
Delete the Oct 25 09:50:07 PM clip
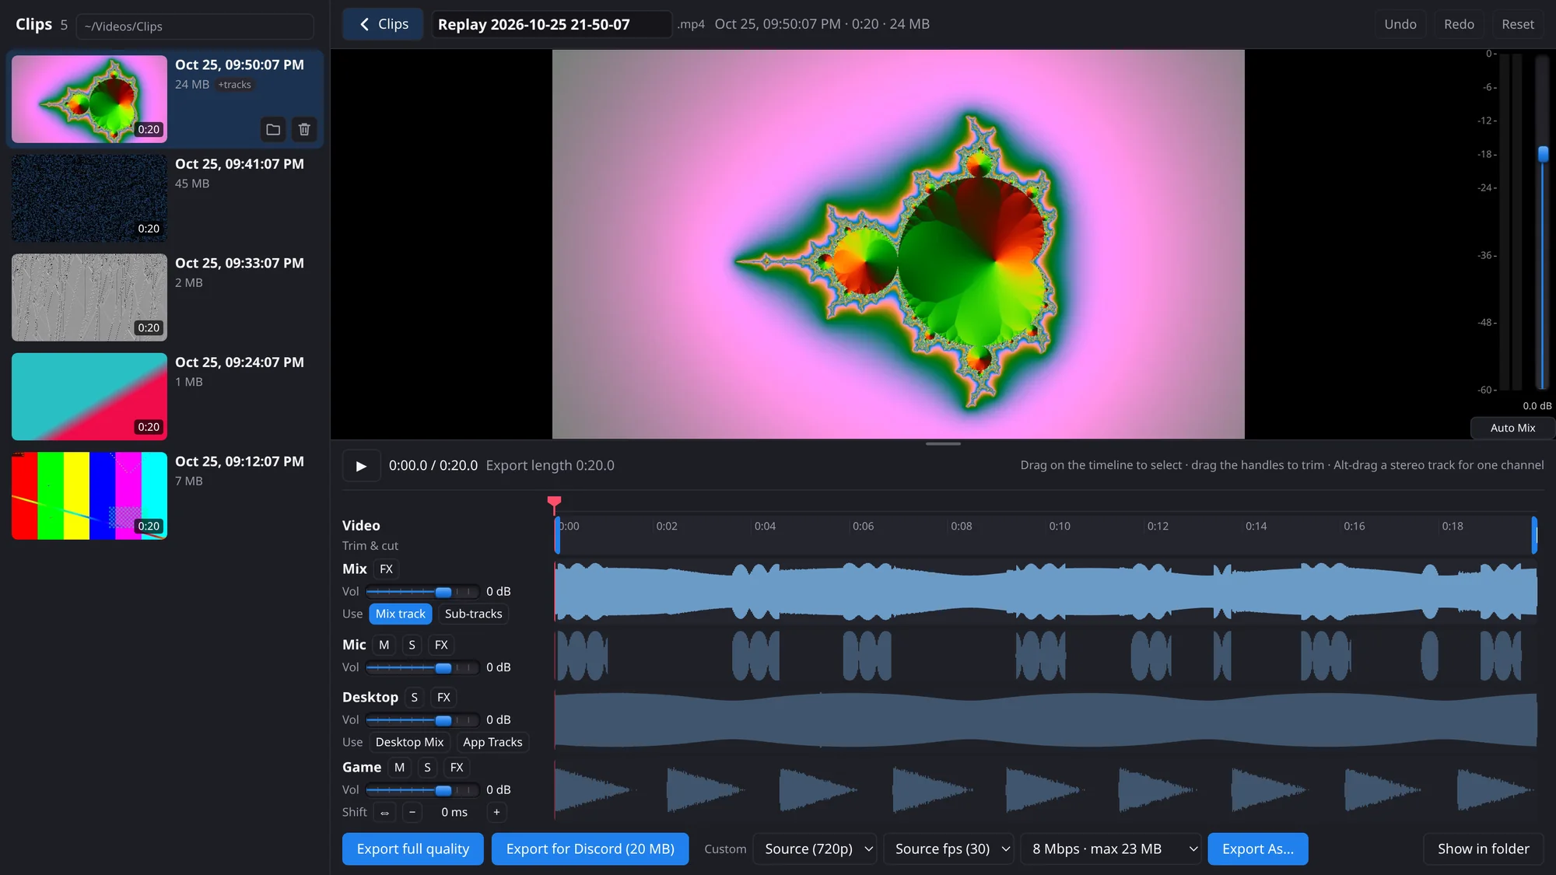304,129
